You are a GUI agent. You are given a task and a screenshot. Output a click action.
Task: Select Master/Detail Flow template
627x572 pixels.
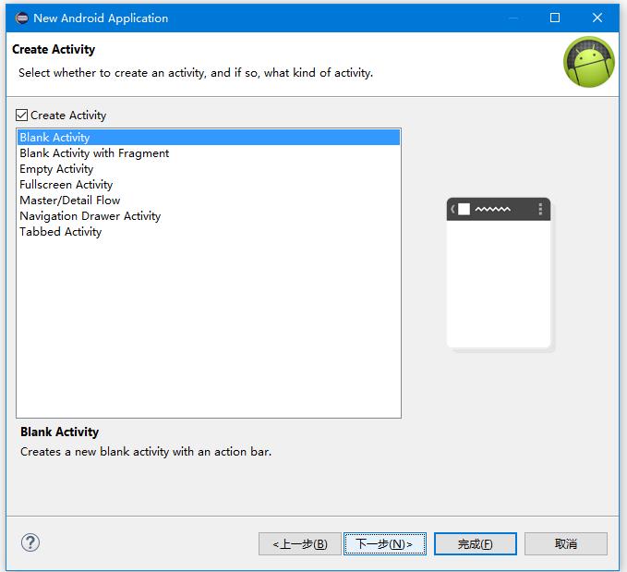[x=209, y=201]
